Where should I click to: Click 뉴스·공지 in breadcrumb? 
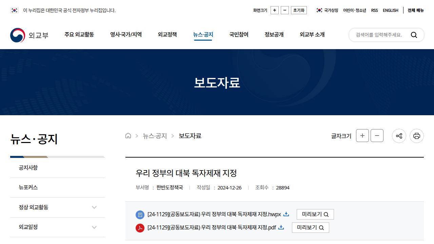click(155, 136)
